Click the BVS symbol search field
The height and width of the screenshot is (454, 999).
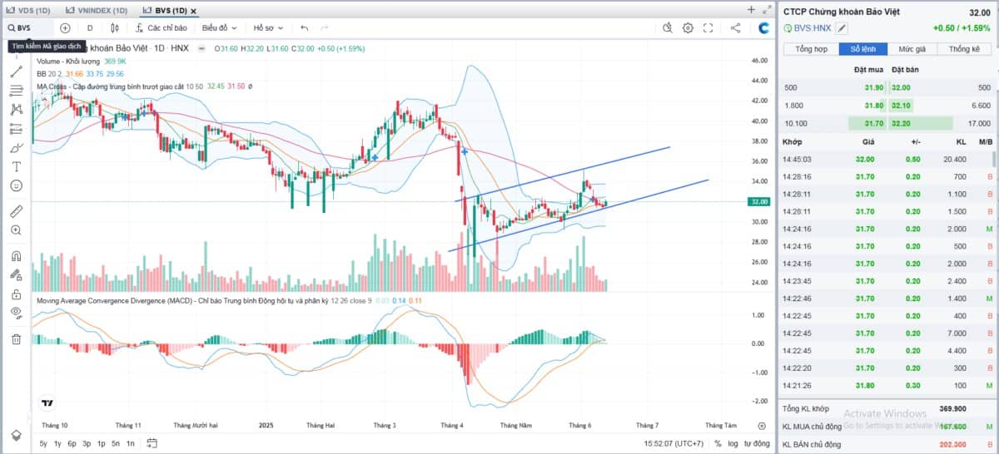[30, 27]
